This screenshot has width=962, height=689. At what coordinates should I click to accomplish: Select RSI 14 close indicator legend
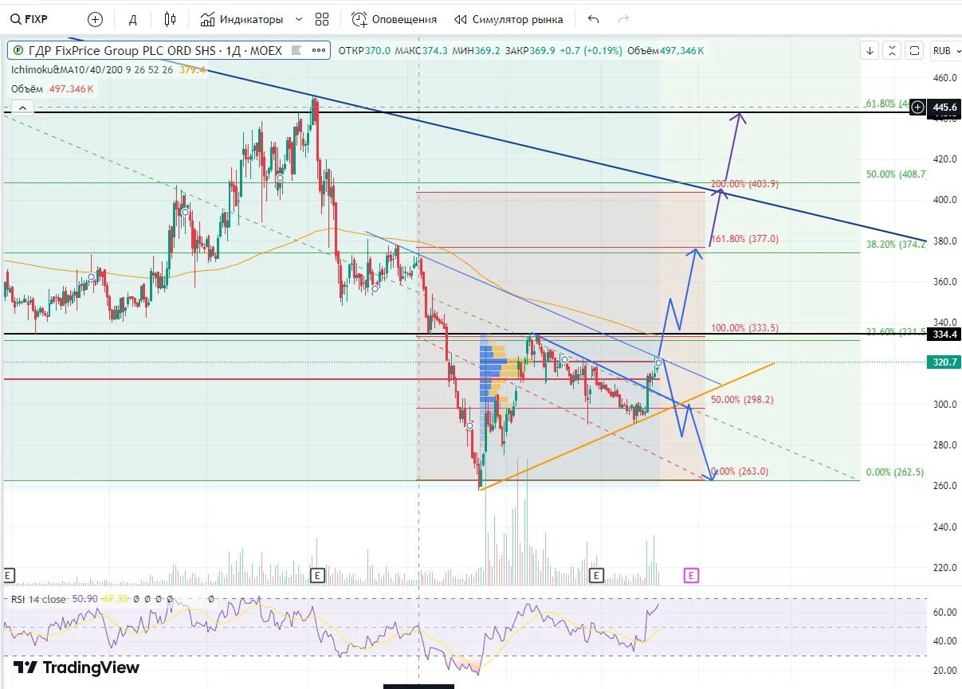coord(38,598)
